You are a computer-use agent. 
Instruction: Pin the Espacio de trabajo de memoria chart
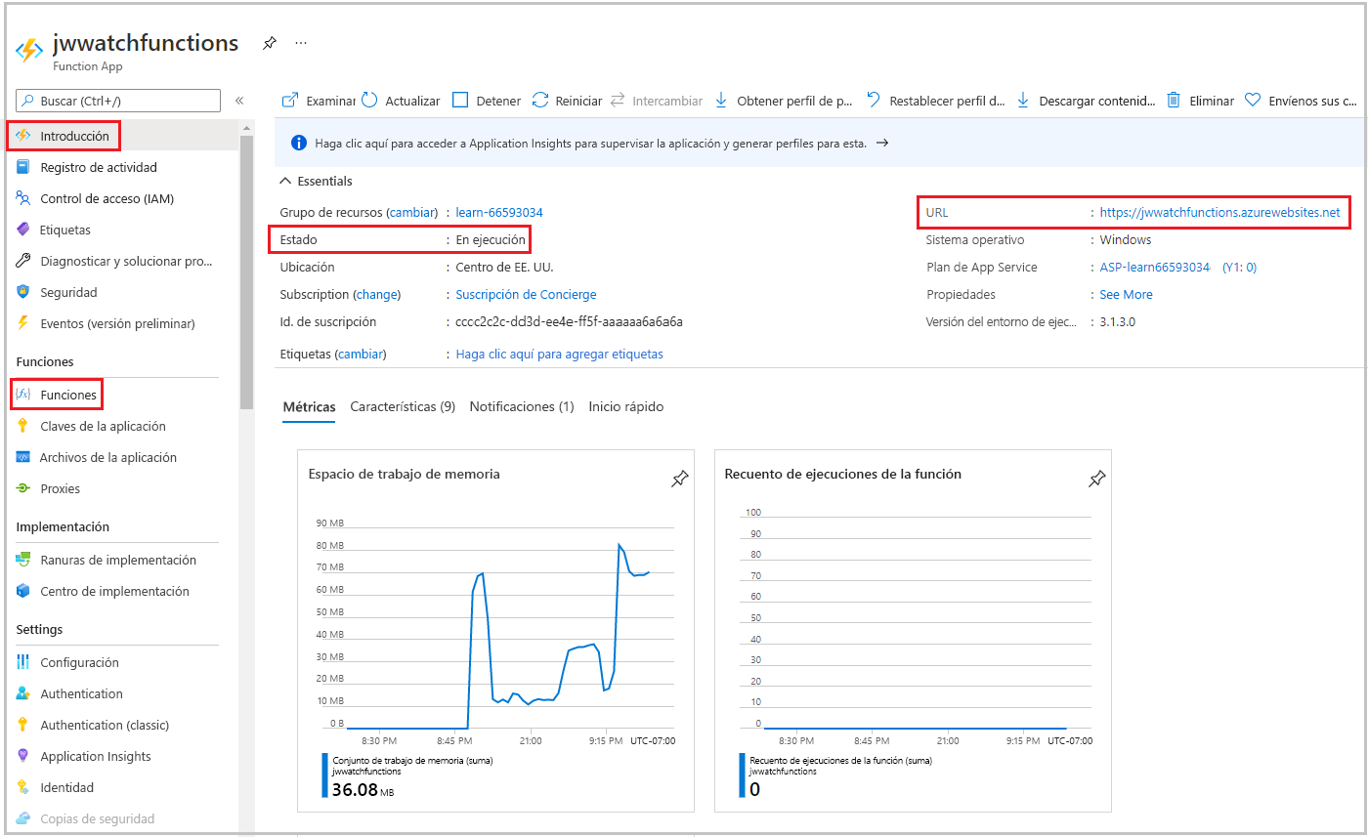(x=679, y=479)
